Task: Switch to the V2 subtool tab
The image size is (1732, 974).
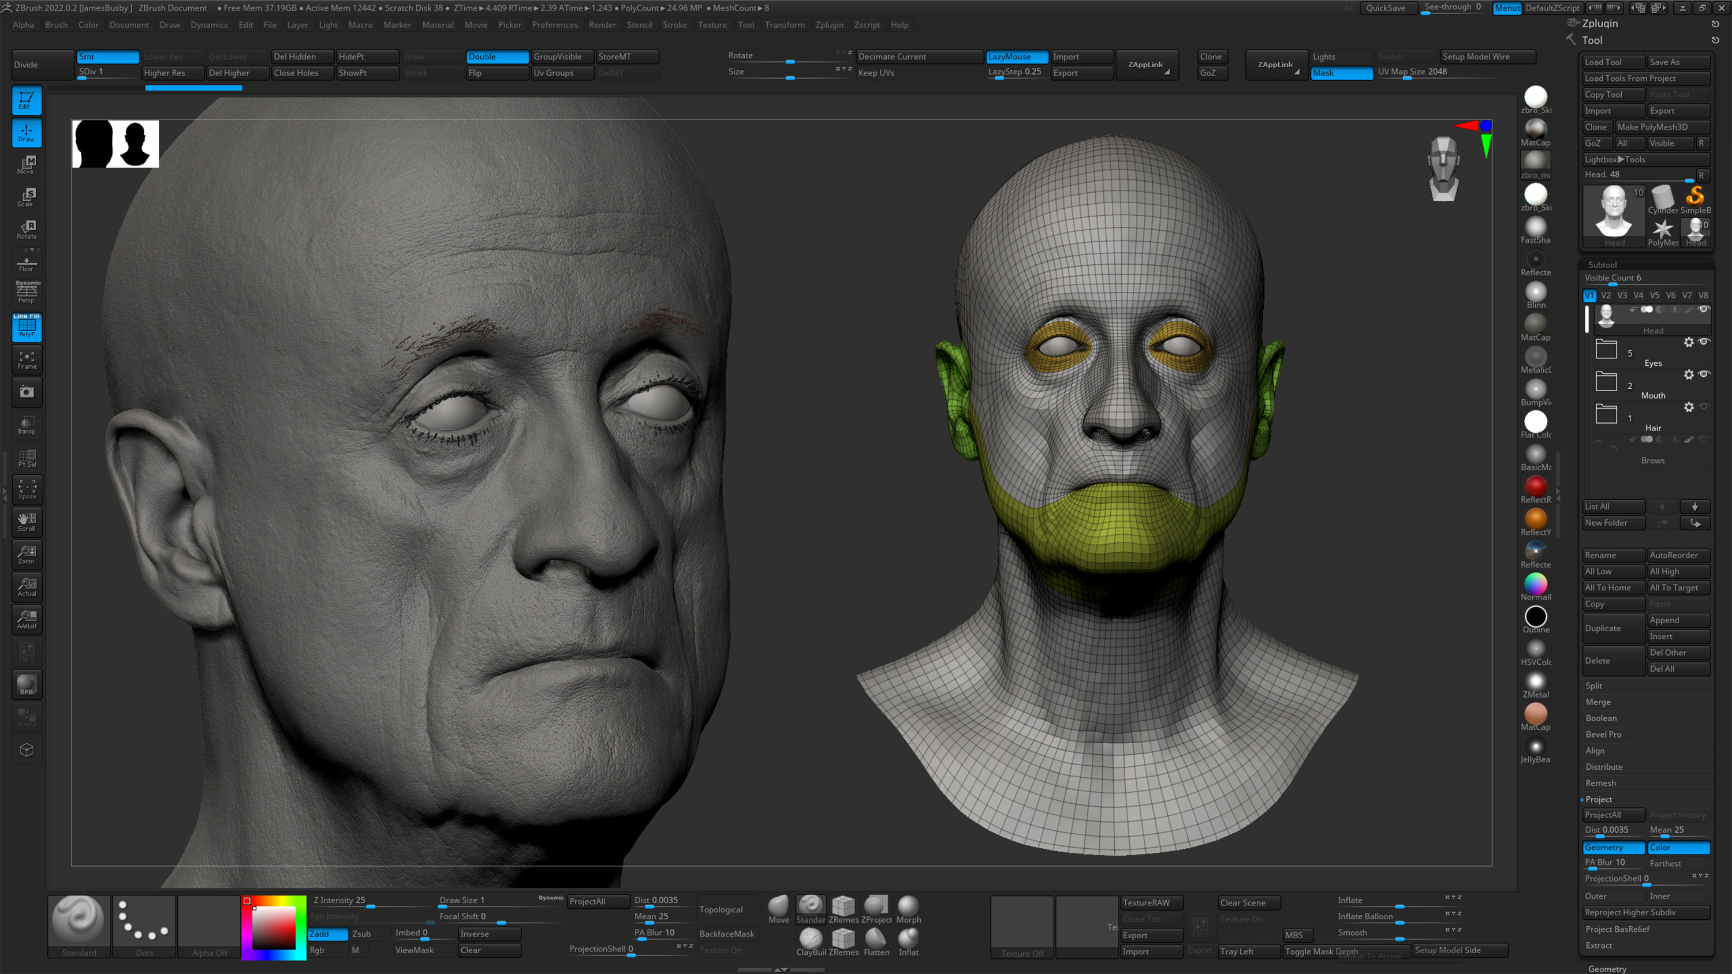Action: (x=1606, y=295)
